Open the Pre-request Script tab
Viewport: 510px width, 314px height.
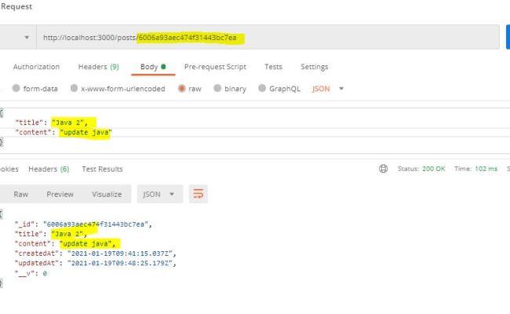tap(215, 67)
